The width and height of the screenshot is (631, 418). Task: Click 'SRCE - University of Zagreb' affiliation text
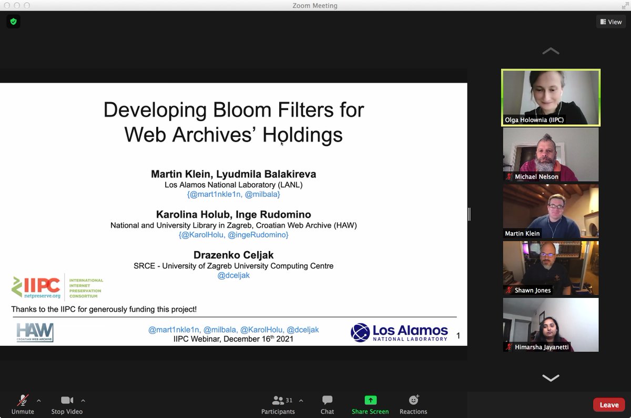233,266
